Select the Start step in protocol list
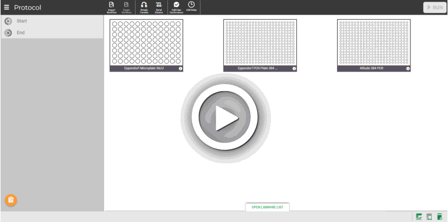 tap(52, 21)
